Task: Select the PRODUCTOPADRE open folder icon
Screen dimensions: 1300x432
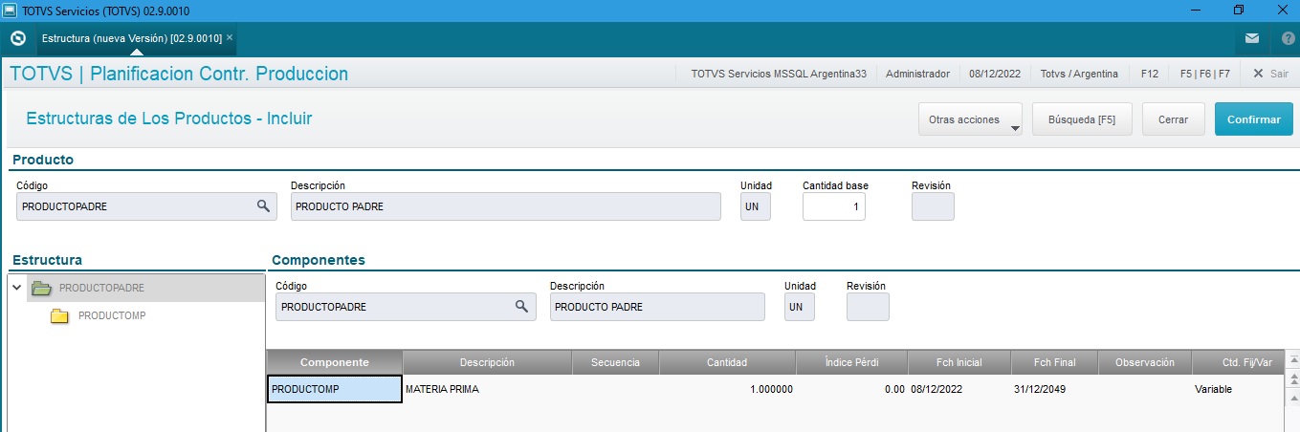Action: pyautogui.click(x=40, y=287)
